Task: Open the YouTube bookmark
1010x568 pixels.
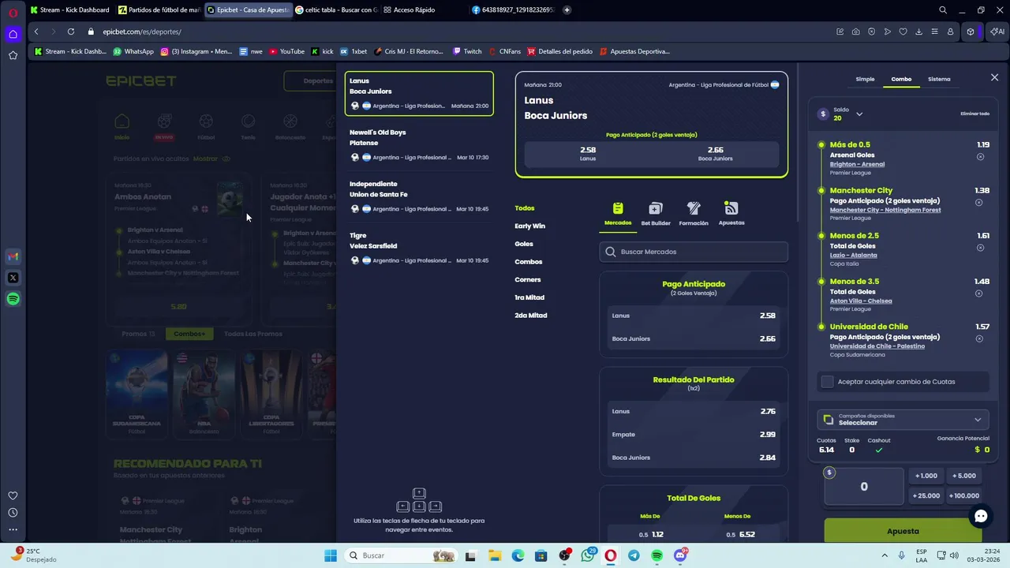Action: (x=286, y=51)
